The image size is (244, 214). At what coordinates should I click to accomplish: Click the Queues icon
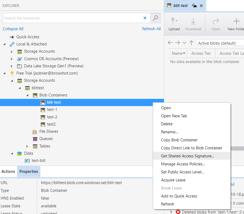tap(35, 139)
